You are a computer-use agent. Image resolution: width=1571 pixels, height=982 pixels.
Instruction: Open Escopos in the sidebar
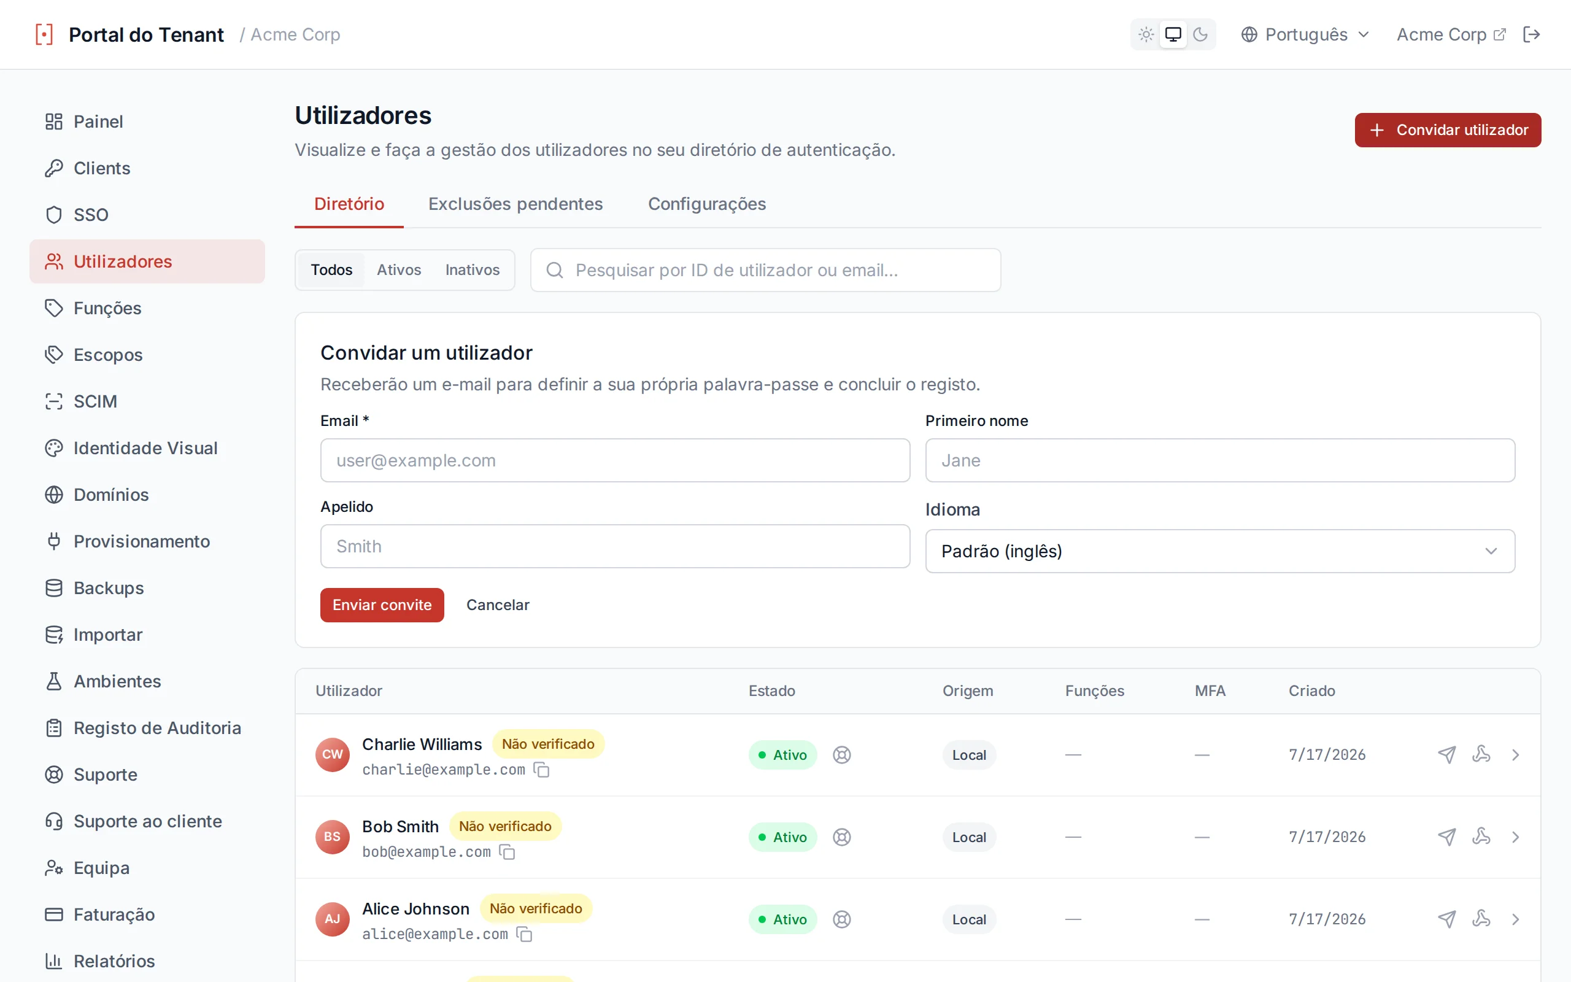(147, 355)
